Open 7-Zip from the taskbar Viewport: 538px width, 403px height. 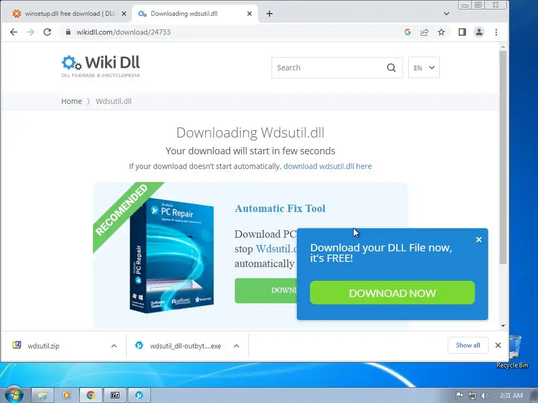tap(115, 395)
